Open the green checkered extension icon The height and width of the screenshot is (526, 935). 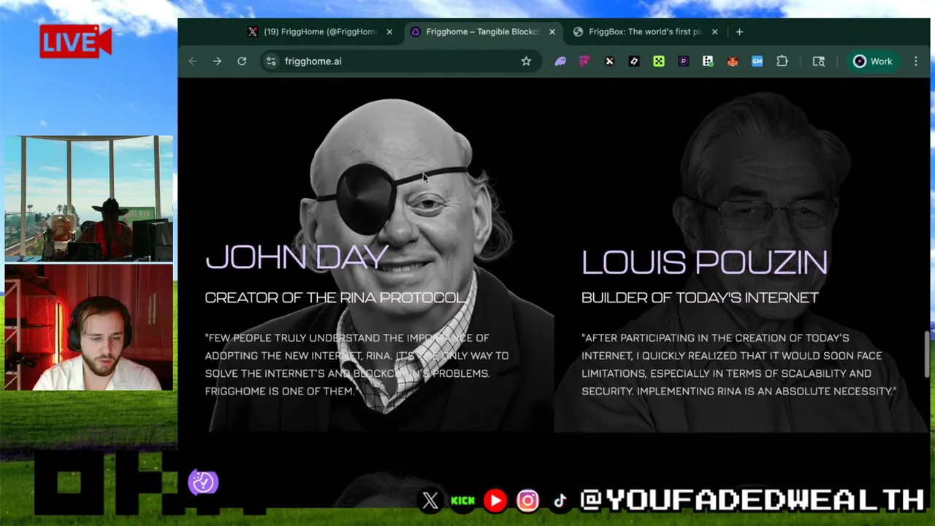tap(659, 61)
